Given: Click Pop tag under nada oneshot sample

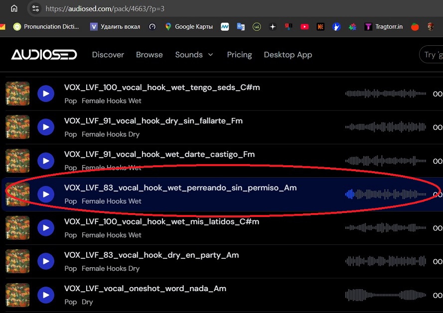Looking at the screenshot, I should pos(71,302).
